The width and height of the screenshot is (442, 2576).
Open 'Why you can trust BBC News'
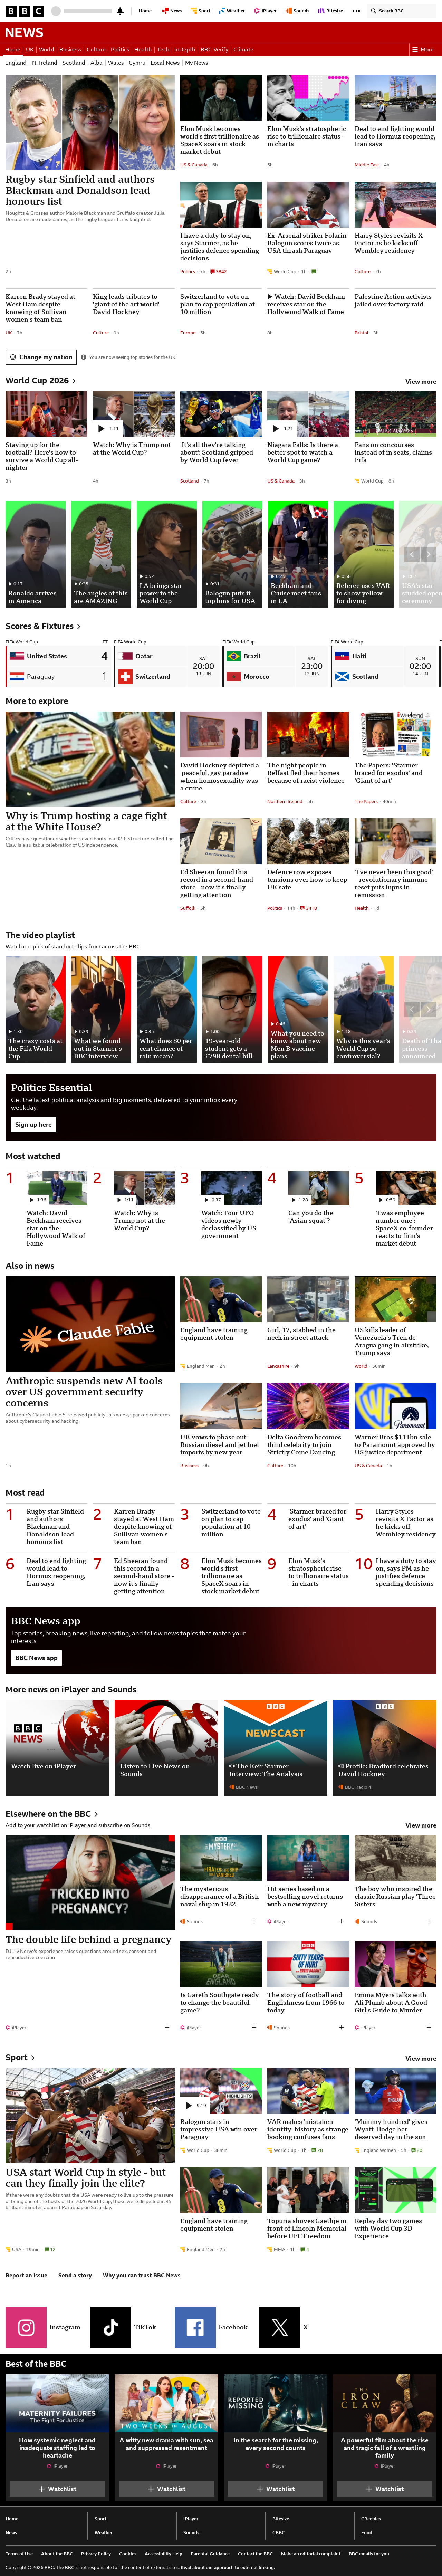pyautogui.click(x=142, y=2275)
